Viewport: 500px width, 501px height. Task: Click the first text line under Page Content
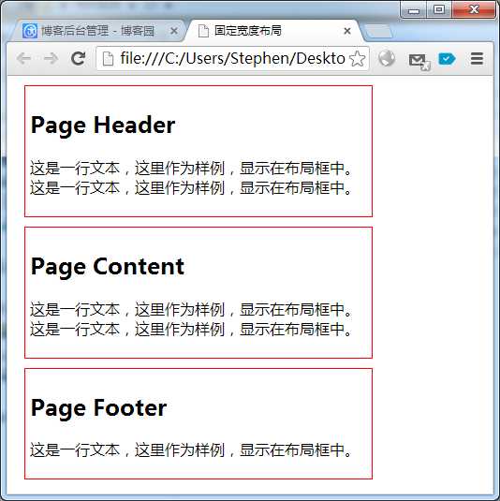(x=191, y=309)
